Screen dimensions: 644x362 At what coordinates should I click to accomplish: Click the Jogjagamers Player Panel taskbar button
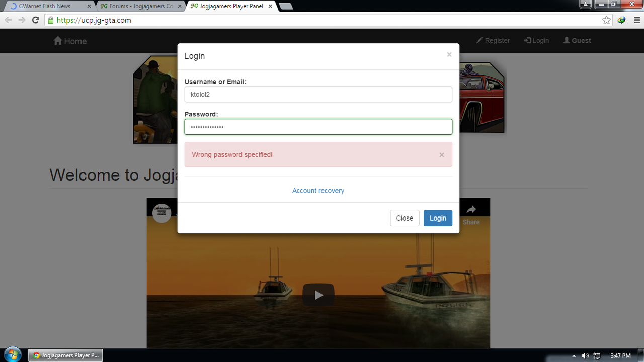pyautogui.click(x=65, y=355)
